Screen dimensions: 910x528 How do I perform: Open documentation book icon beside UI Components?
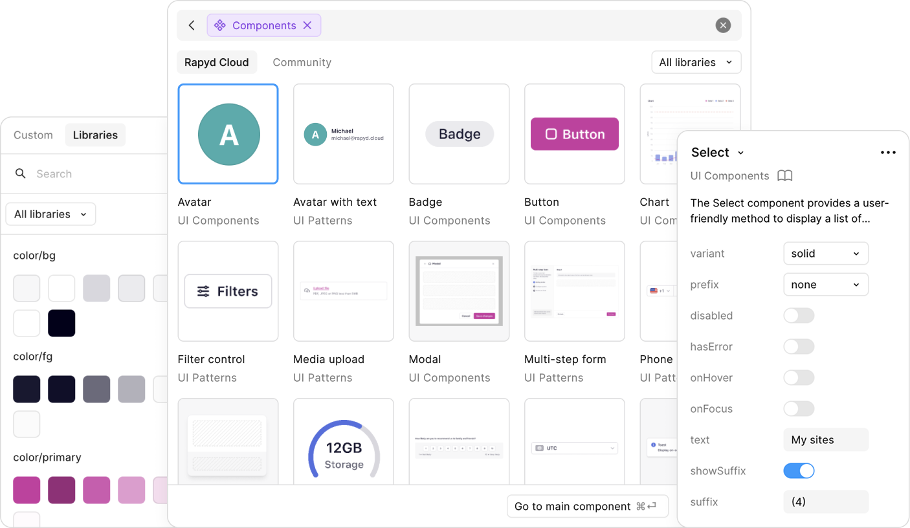click(784, 176)
